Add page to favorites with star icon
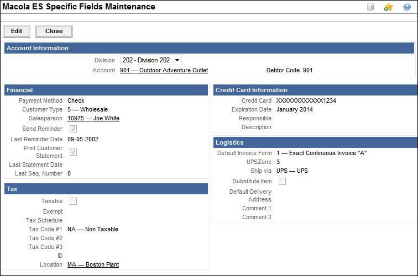This screenshot has height=276, width=418. (389, 7)
